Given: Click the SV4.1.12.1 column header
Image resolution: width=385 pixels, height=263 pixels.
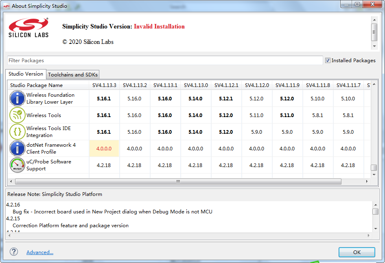Looking at the screenshot, I should point(226,85).
